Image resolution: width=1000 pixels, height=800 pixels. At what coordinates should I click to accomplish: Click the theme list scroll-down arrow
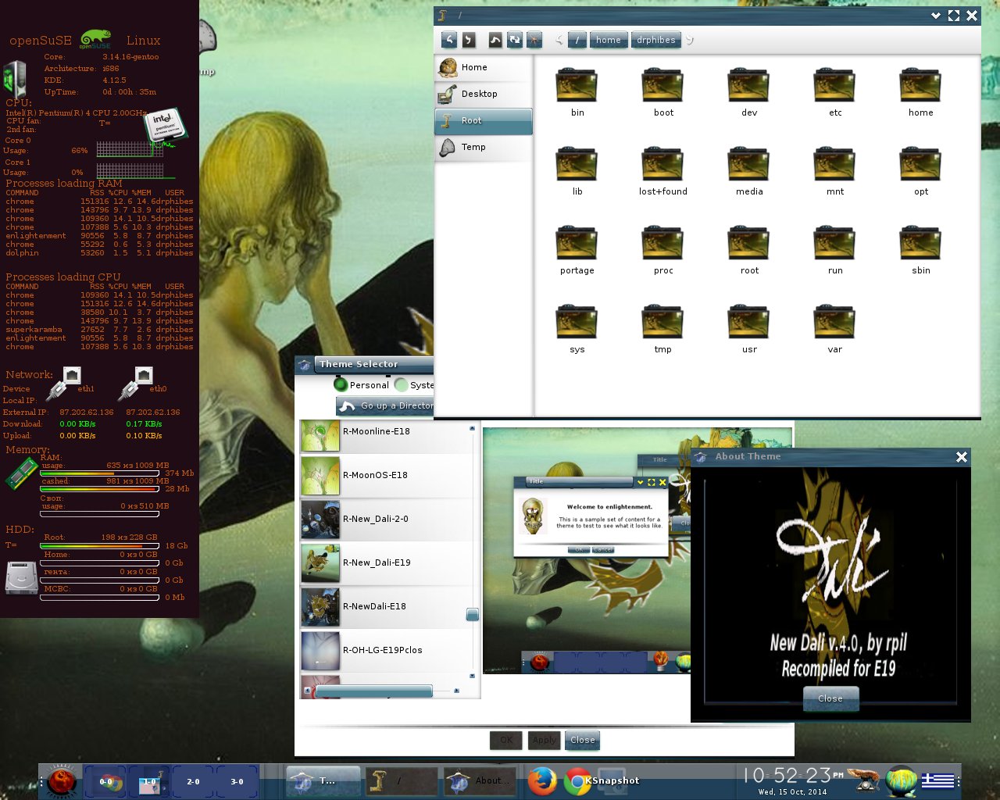(x=473, y=676)
